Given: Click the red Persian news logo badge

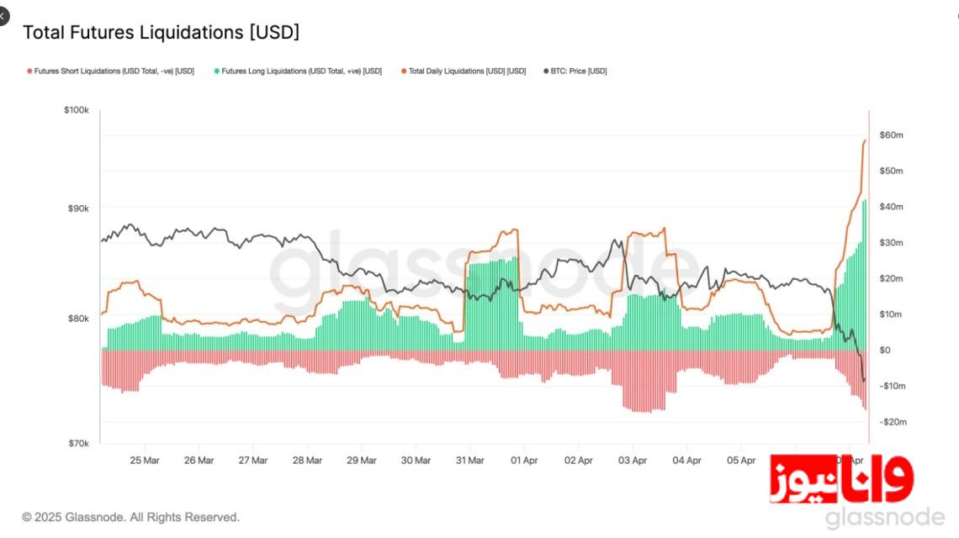Looking at the screenshot, I should [x=841, y=480].
